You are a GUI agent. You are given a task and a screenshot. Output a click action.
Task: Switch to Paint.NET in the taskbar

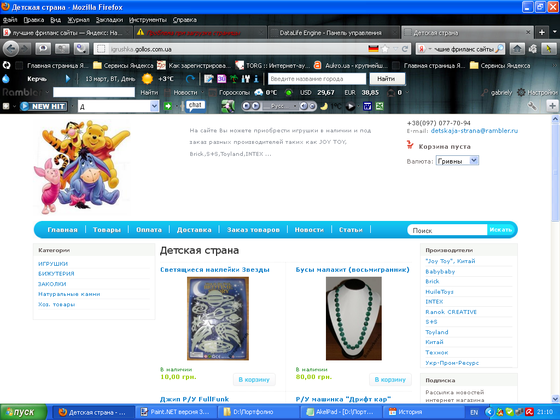[177, 412]
